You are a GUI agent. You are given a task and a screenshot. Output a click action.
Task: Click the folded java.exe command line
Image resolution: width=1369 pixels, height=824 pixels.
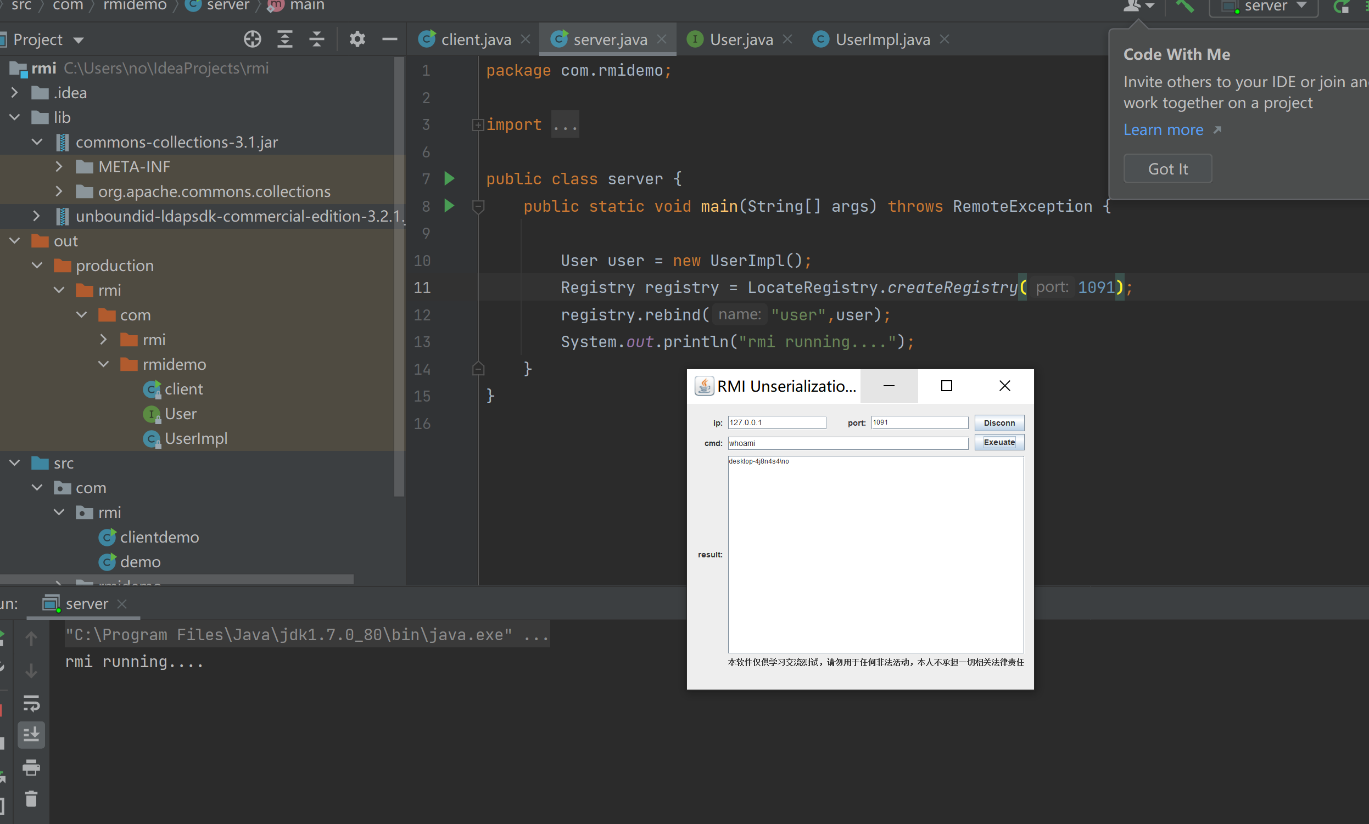pyautogui.click(x=308, y=634)
